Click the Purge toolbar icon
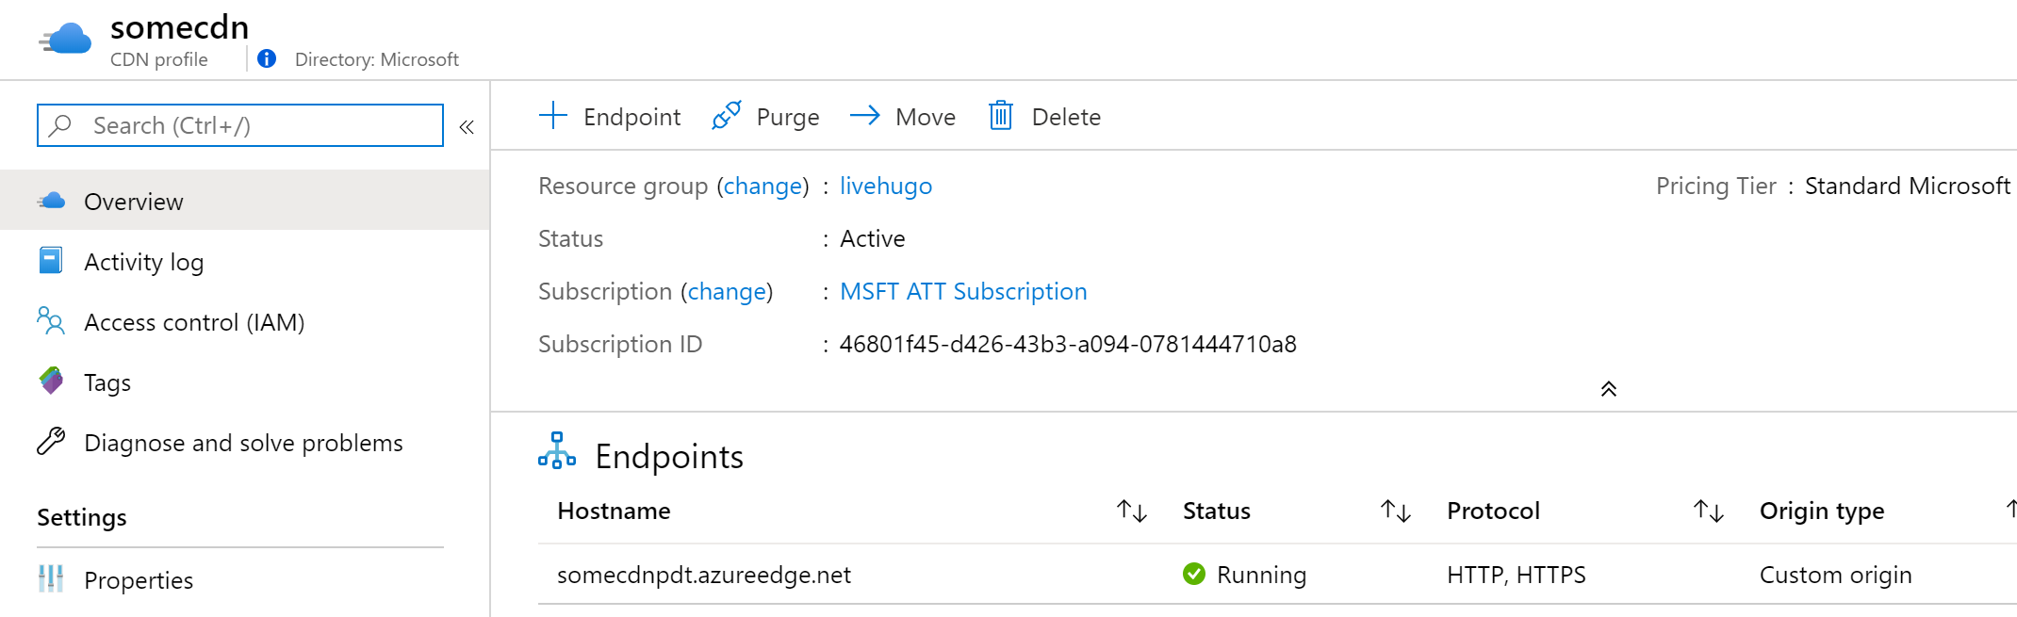The width and height of the screenshot is (2017, 617). (727, 116)
